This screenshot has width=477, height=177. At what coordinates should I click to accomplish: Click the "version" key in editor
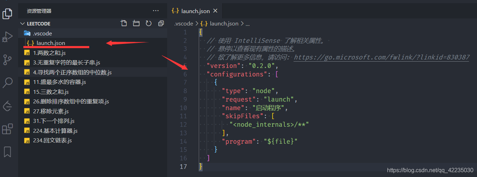pos(223,65)
